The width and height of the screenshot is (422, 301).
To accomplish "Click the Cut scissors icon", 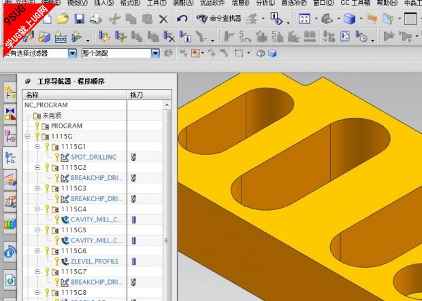I will pyautogui.click(x=115, y=19).
